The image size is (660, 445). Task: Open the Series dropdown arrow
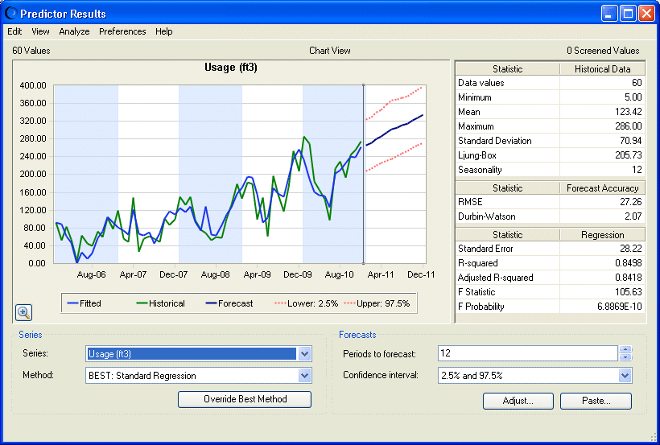point(305,353)
